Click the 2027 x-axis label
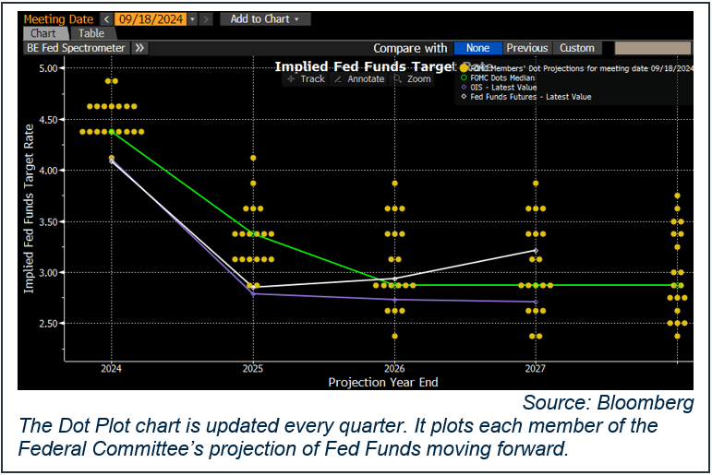The height and width of the screenshot is (475, 712). pyautogui.click(x=536, y=368)
